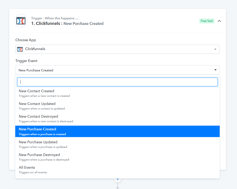This screenshot has width=237, height=189.
Task: Click the Clickfunnels logo in trigger header
Action: click(21, 21)
